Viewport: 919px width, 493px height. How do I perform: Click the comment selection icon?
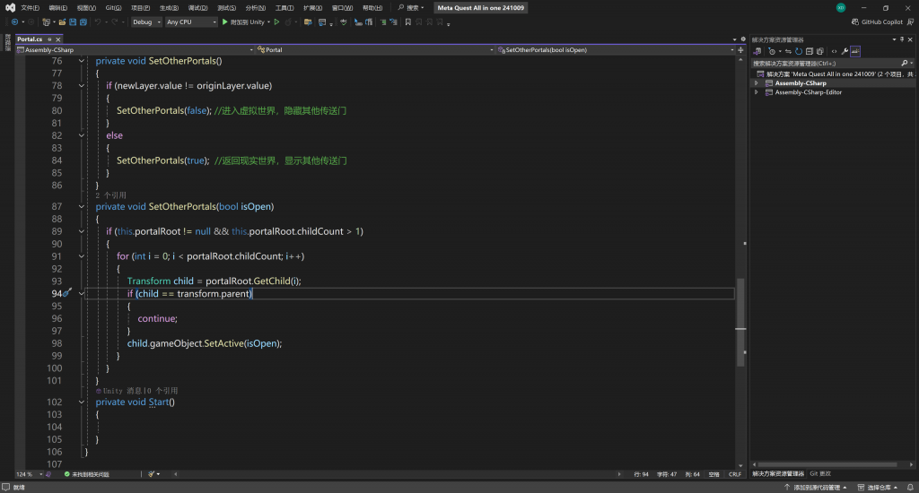pos(382,22)
